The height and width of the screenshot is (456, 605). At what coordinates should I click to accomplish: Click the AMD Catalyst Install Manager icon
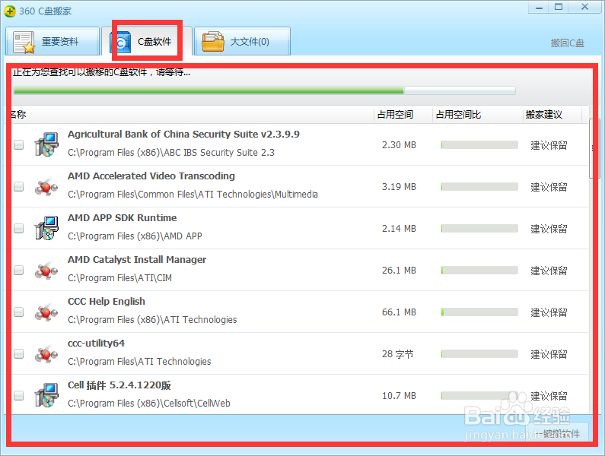point(46,271)
